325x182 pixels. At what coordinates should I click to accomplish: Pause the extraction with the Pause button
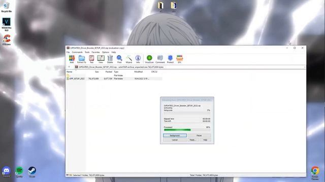[x=199, y=135]
